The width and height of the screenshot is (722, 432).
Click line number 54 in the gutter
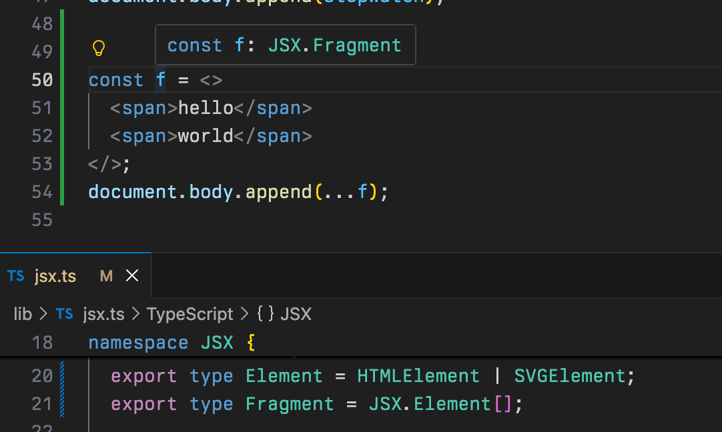coord(42,192)
